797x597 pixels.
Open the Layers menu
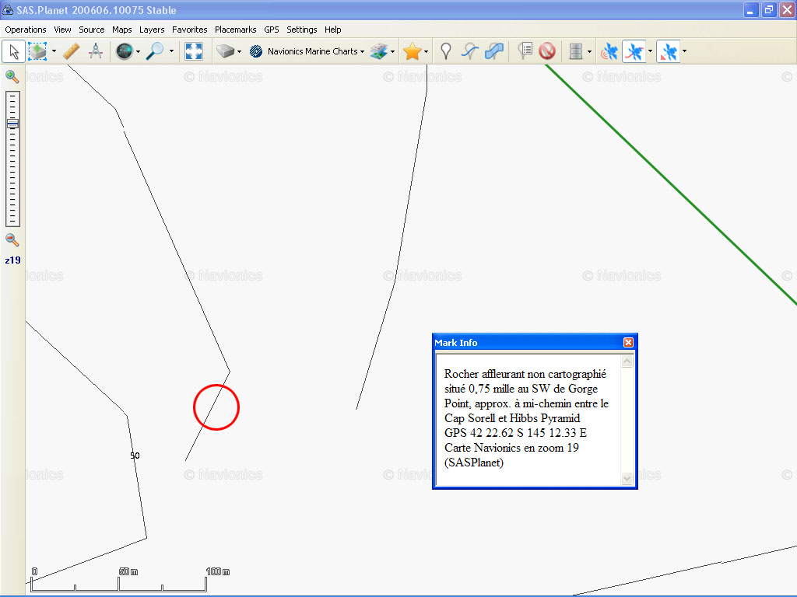(x=152, y=30)
